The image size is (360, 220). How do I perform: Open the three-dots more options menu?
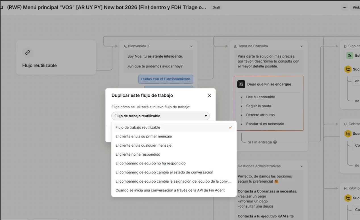344,7
